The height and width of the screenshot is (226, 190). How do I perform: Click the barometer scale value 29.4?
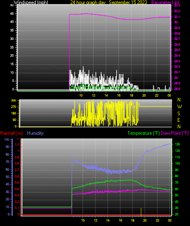(x=177, y=55)
